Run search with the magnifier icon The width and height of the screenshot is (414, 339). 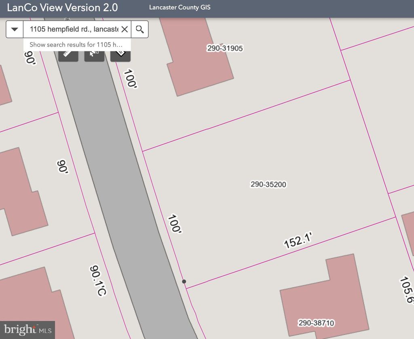click(x=140, y=29)
